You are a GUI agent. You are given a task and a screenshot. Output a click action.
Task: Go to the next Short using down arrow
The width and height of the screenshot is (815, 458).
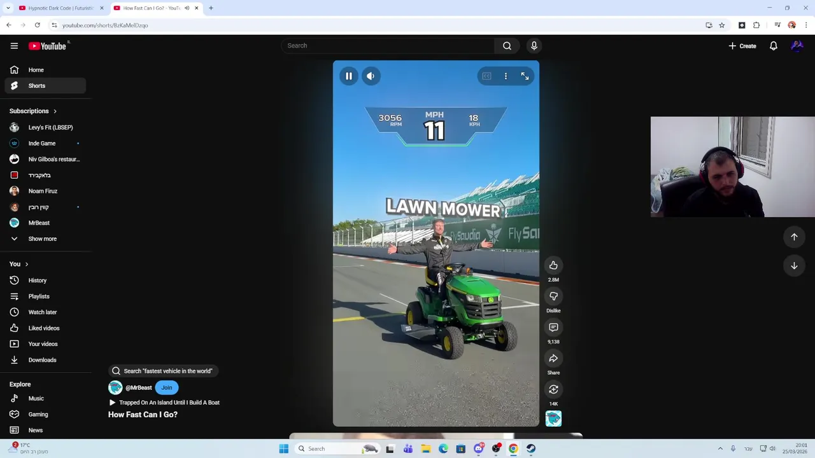pos(794,266)
